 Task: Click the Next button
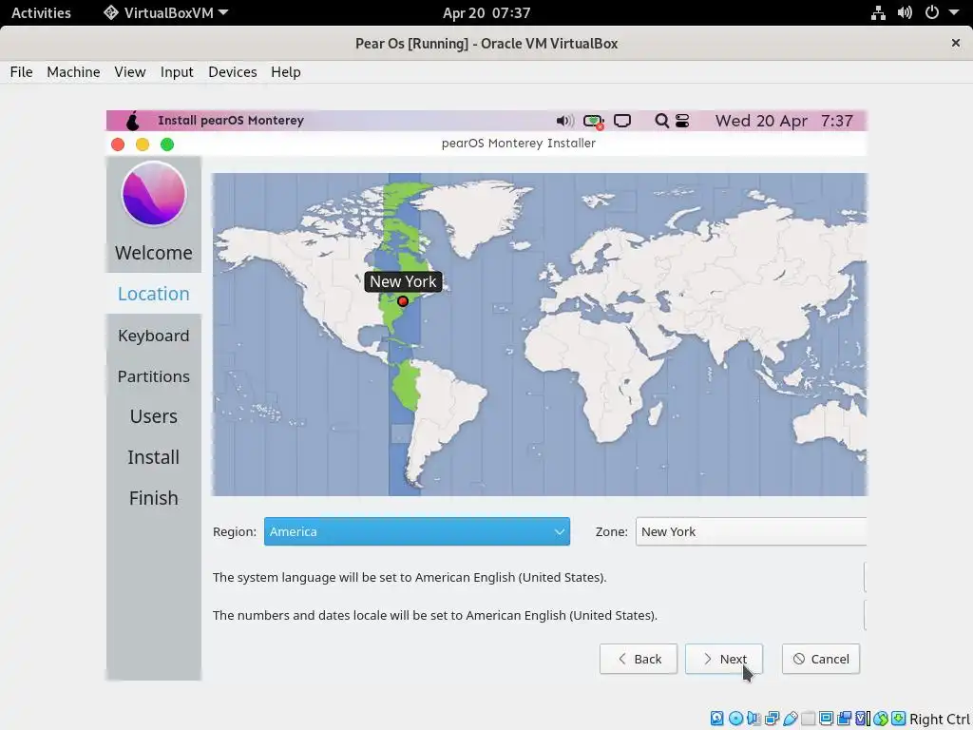click(x=723, y=659)
